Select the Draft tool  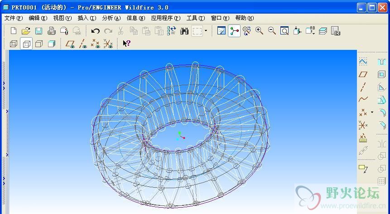(381, 100)
